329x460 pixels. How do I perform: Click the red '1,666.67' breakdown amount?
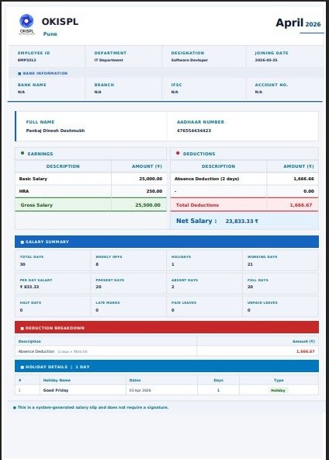pyautogui.click(x=305, y=351)
